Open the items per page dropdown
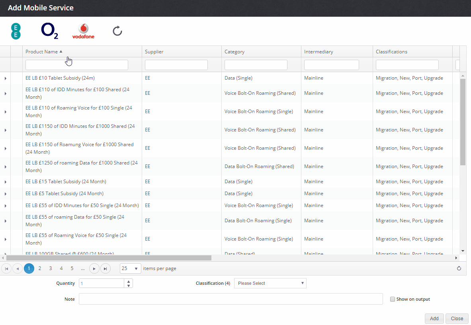The height and width of the screenshot is (325, 471). click(x=130, y=268)
